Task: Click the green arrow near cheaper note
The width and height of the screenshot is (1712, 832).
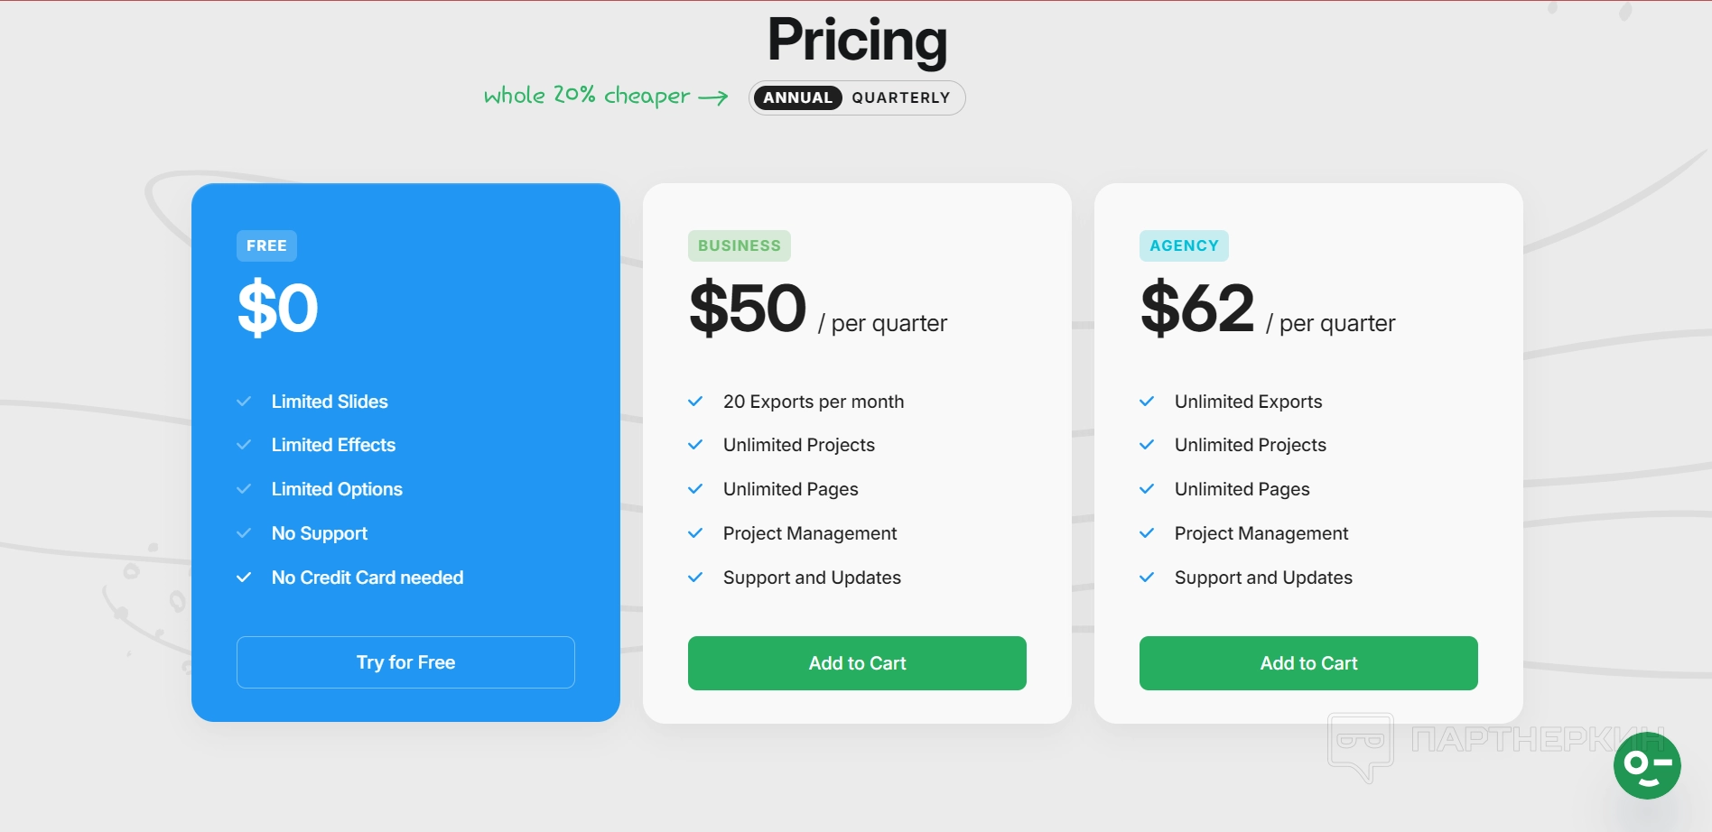Action: pos(713,97)
